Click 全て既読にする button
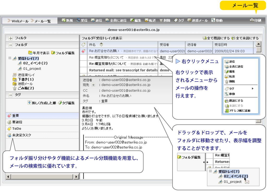Image resolution: width=267 pixels, height=191 pixels. (x=216, y=38)
